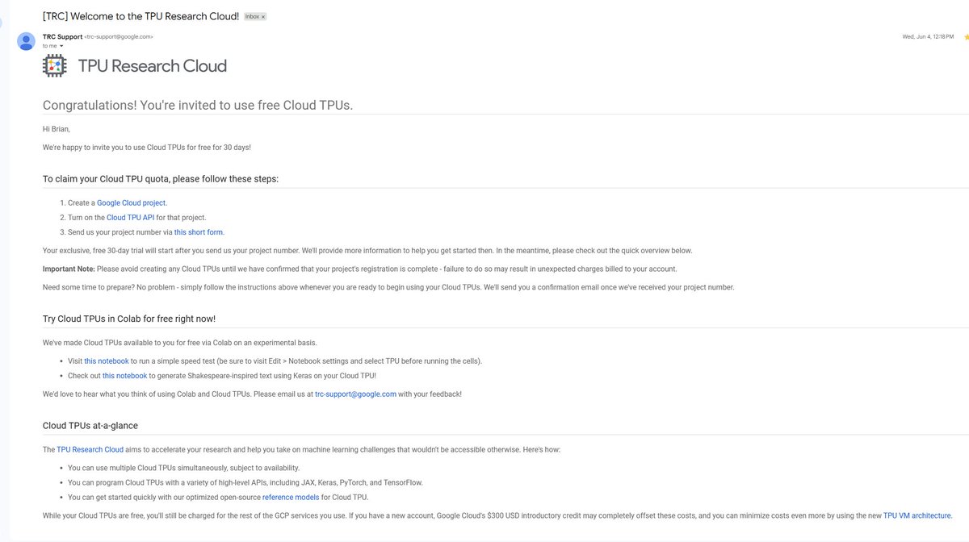Remove the Inbox label via its x
Screen dimensions: 969x542
click(x=262, y=17)
